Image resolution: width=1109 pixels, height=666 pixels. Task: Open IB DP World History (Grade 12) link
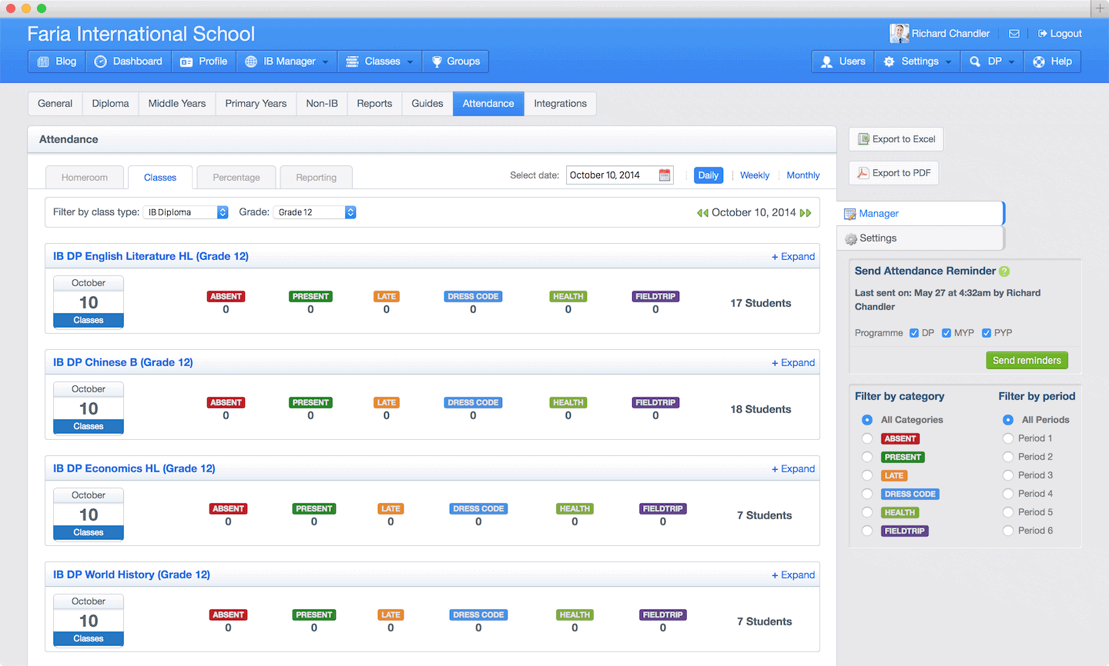tap(132, 574)
